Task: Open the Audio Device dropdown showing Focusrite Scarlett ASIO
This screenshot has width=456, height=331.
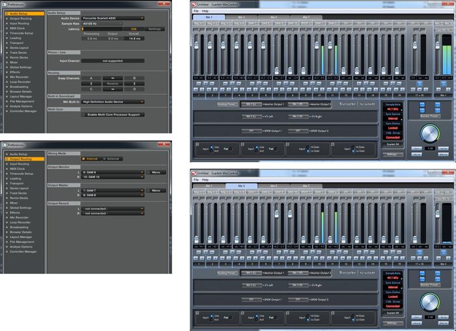Action: [113, 18]
